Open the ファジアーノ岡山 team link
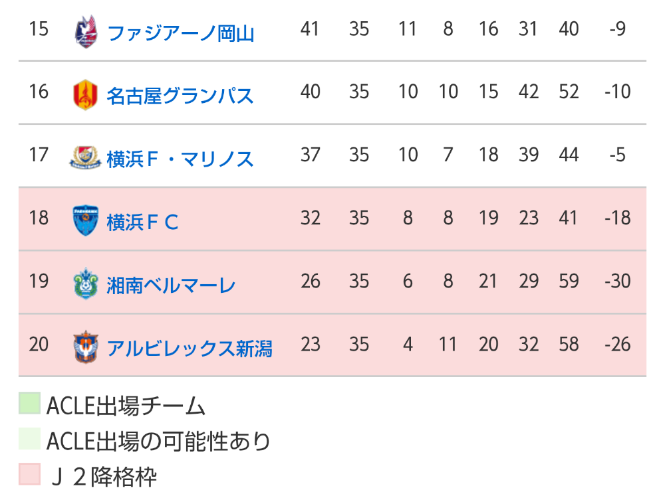The height and width of the screenshot is (498, 665). click(x=180, y=32)
